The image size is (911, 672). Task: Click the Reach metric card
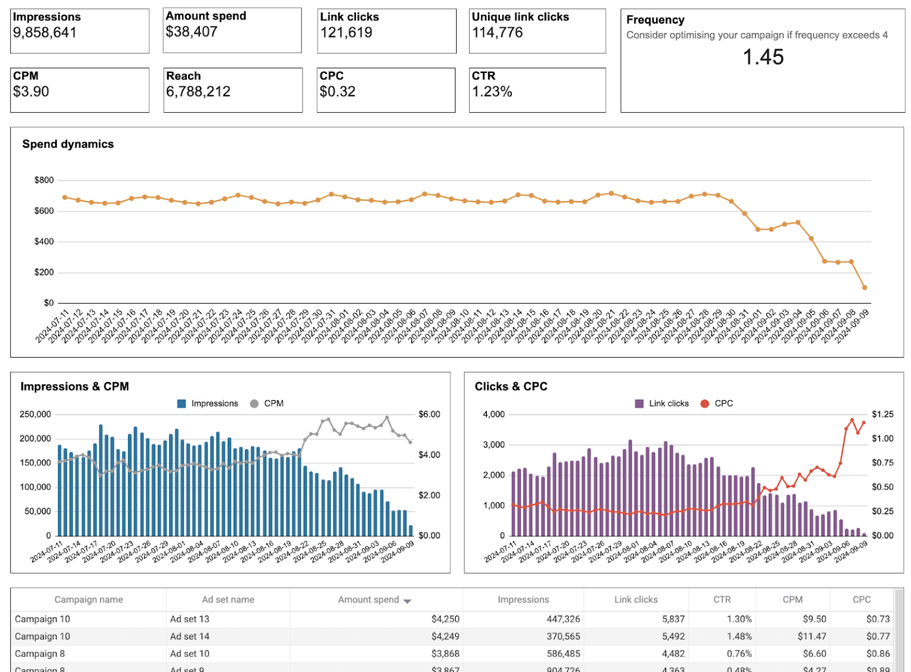coord(232,90)
